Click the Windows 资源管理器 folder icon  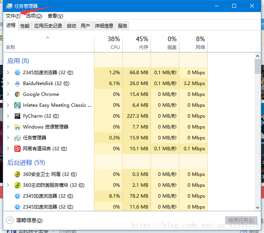tap(17, 127)
